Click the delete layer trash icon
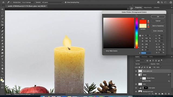The image size is (173, 97). coord(169,94)
